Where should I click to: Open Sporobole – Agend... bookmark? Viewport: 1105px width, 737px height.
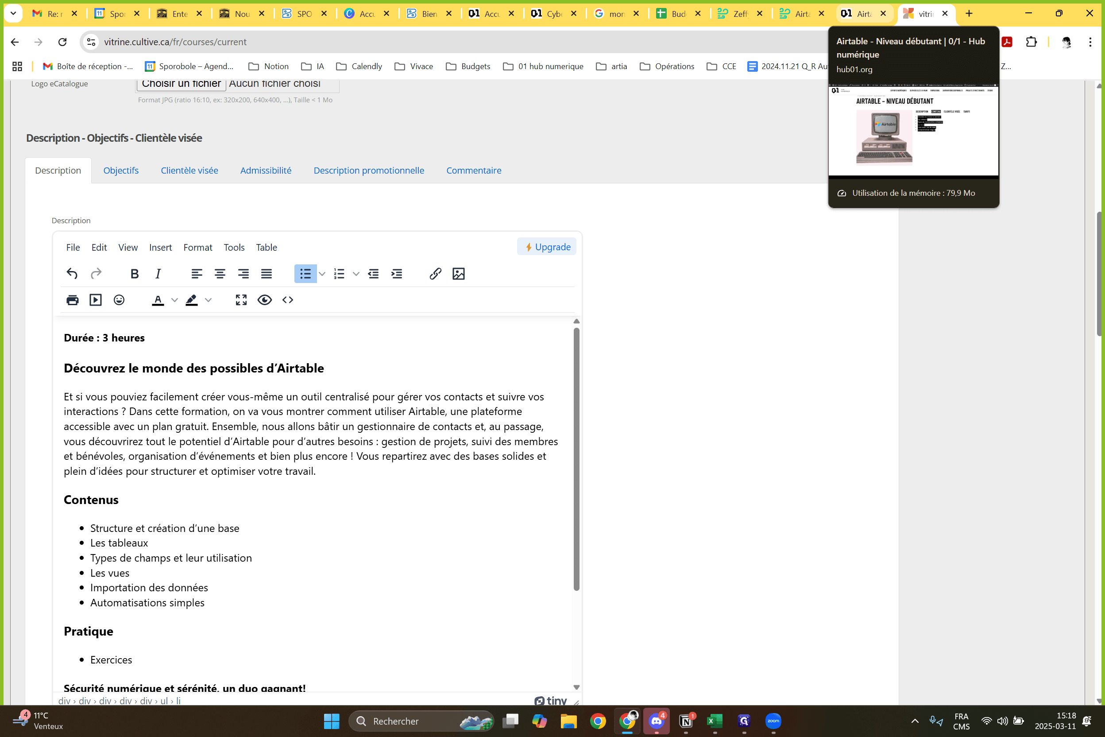pyautogui.click(x=189, y=66)
